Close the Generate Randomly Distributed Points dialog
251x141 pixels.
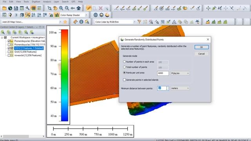click(208, 40)
